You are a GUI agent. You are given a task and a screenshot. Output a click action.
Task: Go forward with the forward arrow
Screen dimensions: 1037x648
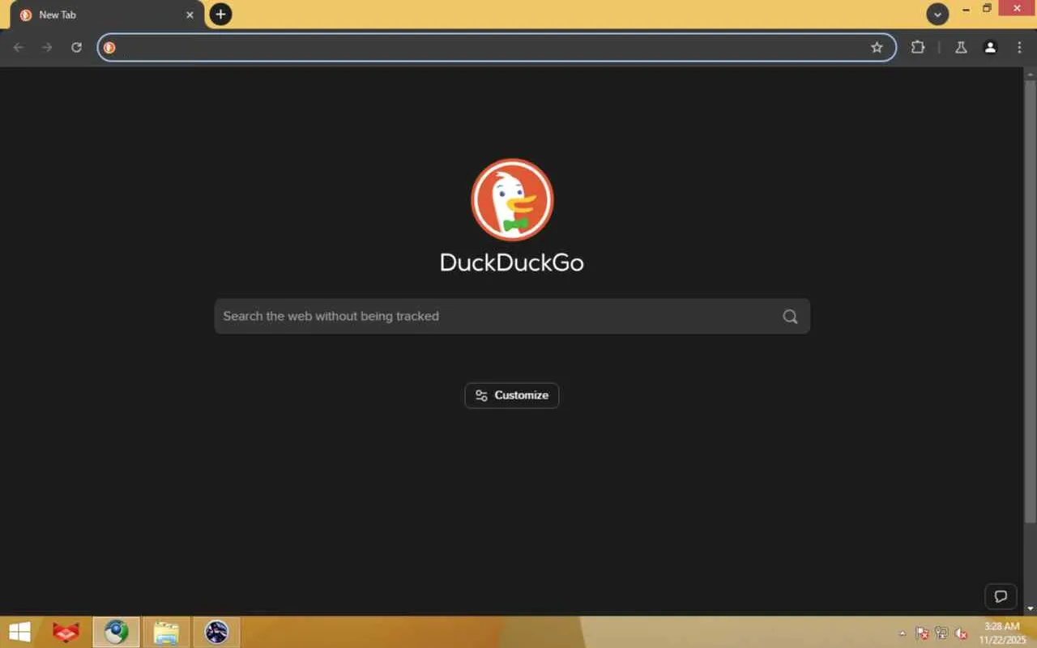coord(47,48)
